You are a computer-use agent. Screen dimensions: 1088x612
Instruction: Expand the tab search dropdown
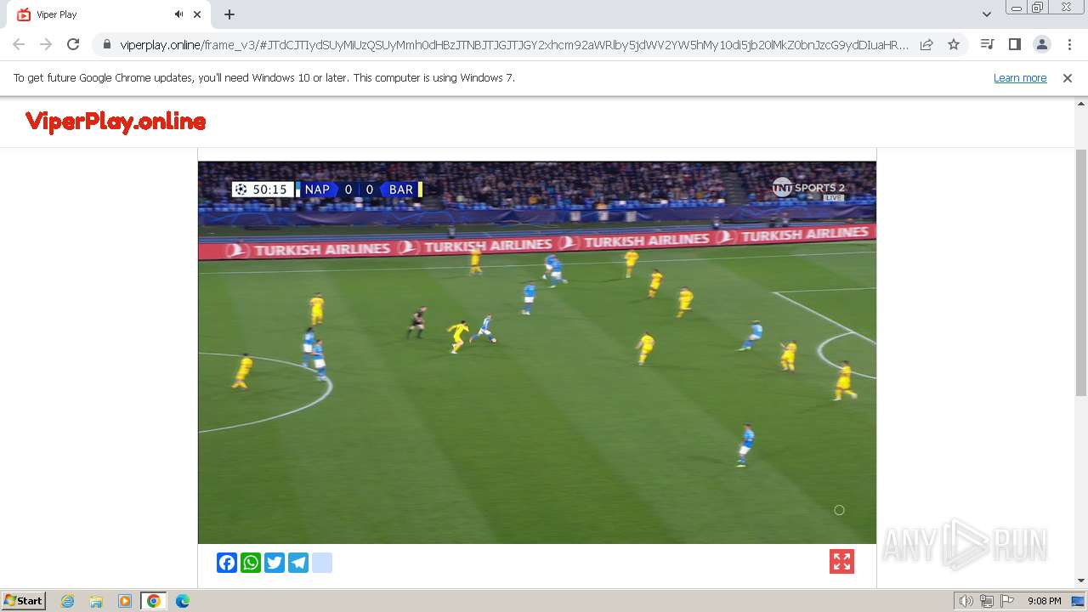tap(986, 14)
